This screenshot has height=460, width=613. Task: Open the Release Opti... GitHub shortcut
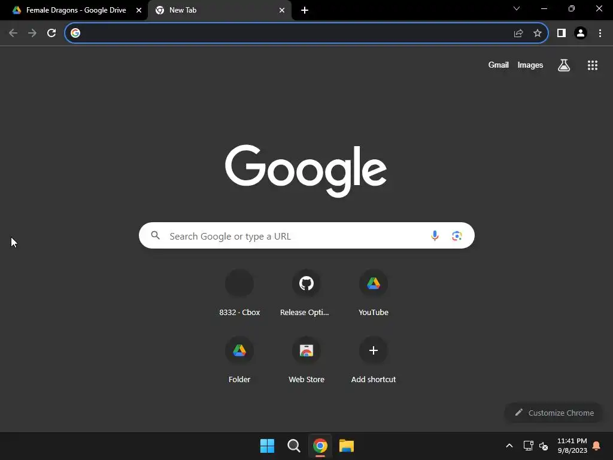[x=306, y=293]
